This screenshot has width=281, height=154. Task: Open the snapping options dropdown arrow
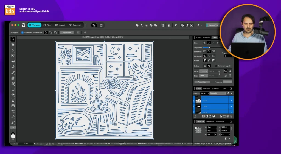click(x=202, y=25)
